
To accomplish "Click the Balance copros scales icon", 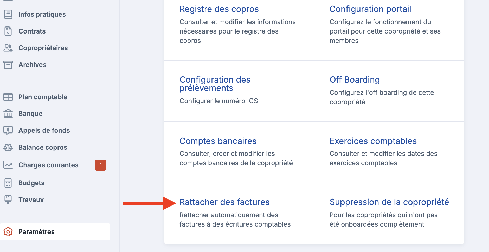I will pos(8,147).
